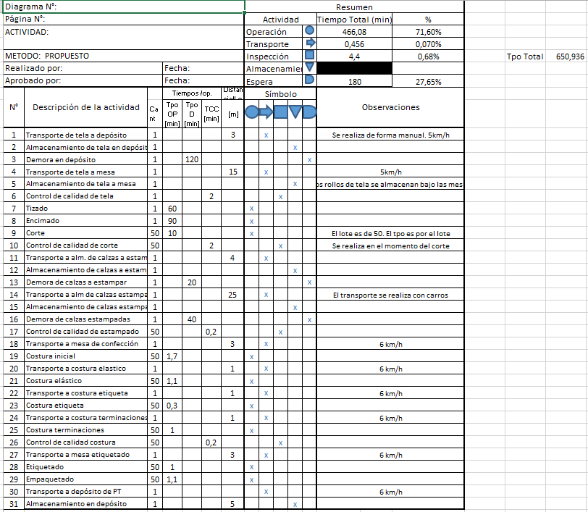Select the Empaquetado description cell
Image resolution: width=588 pixels, height=512 pixels.
tap(86, 479)
